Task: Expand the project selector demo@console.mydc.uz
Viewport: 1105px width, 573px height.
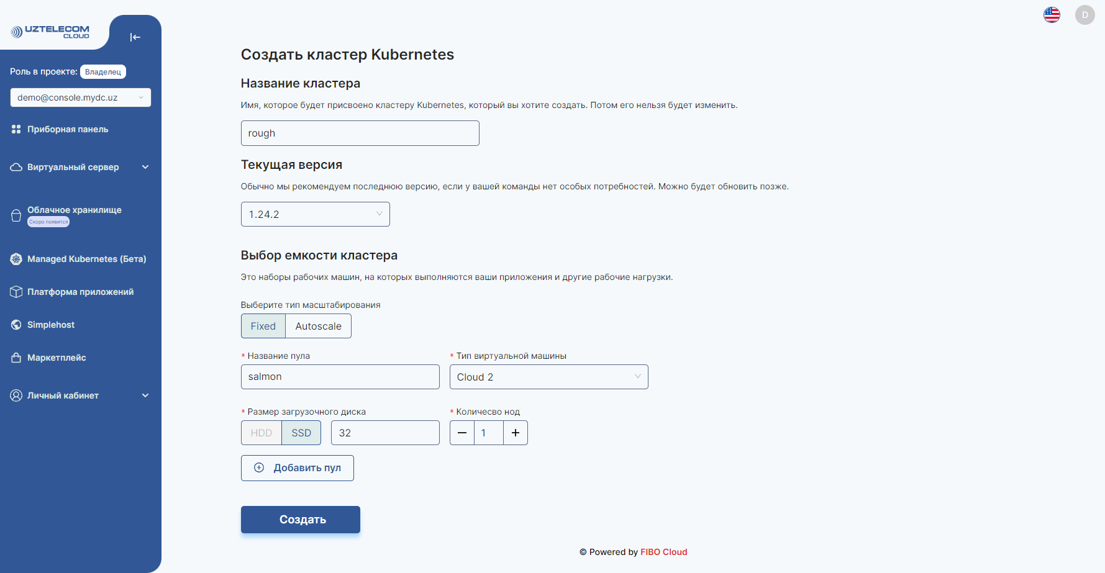Action: coord(80,97)
